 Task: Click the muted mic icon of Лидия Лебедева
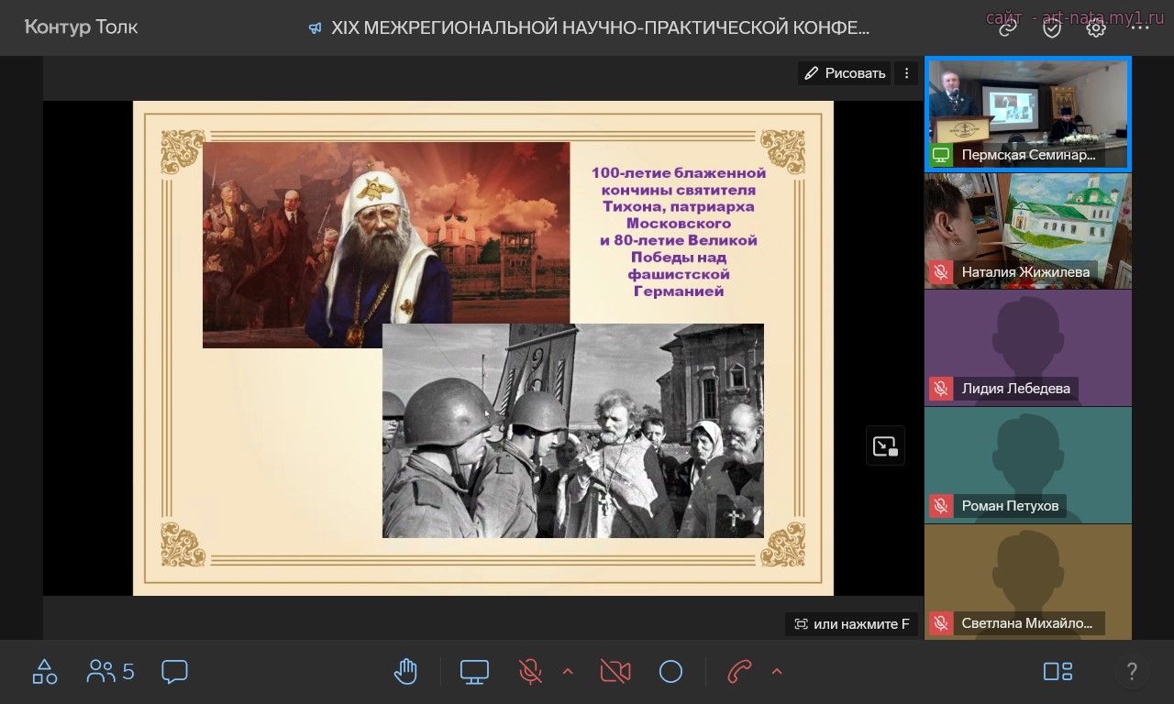941,389
